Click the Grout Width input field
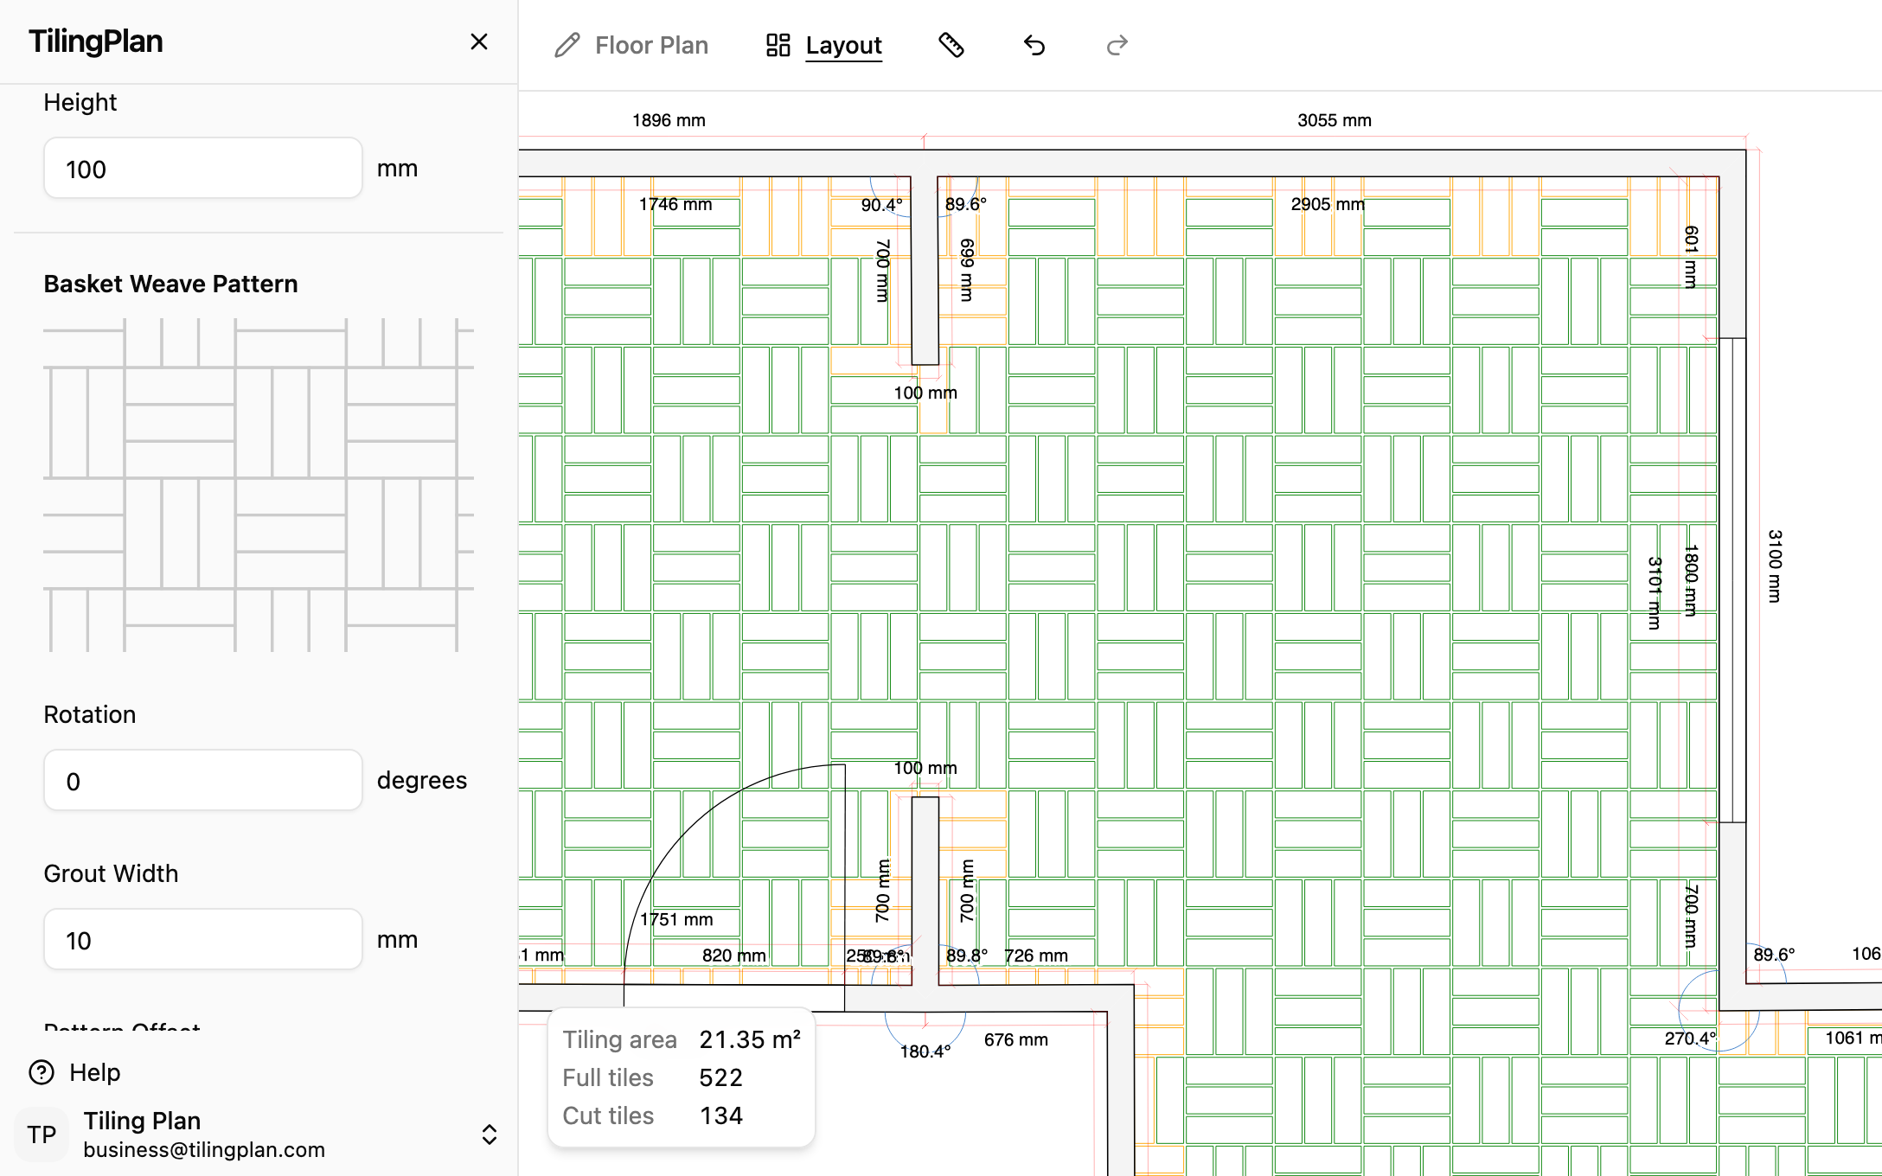This screenshot has height=1176, width=1882. coord(203,940)
